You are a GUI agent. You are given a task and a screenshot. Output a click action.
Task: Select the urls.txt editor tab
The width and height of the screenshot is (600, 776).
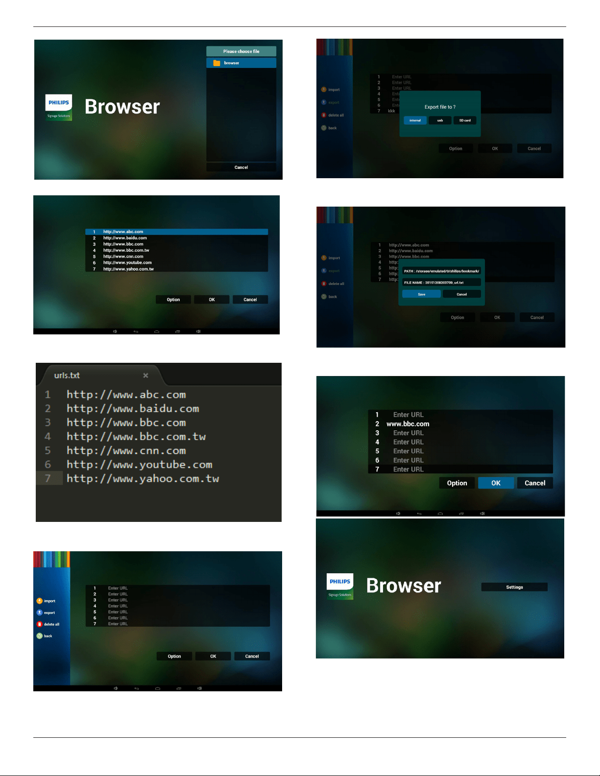(x=100, y=376)
